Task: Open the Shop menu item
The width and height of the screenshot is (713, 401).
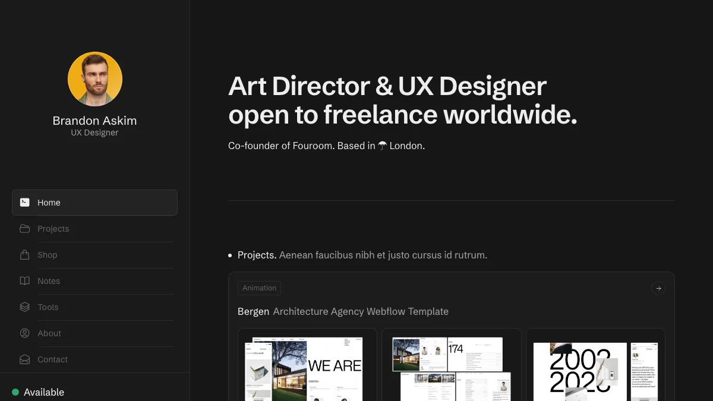Action: tap(94, 255)
